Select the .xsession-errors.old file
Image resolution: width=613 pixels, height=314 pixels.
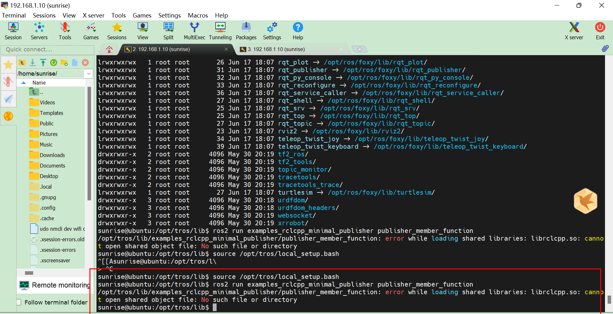pos(57,239)
